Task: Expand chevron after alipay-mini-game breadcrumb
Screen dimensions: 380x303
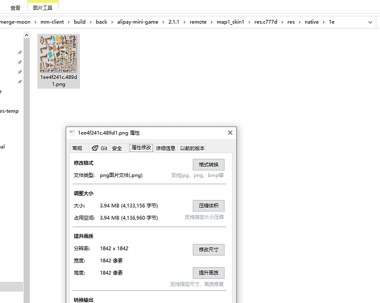Action: tap(163, 22)
